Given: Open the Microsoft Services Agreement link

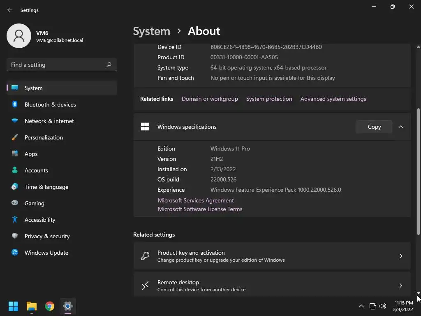Looking at the screenshot, I should (x=196, y=200).
